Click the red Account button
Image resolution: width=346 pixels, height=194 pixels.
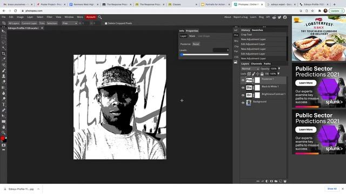pyautogui.click(x=91, y=17)
